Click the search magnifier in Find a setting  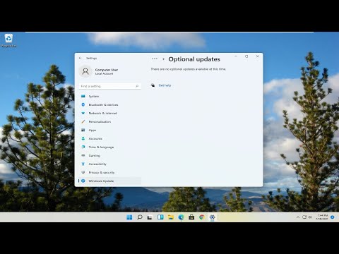[137, 86]
